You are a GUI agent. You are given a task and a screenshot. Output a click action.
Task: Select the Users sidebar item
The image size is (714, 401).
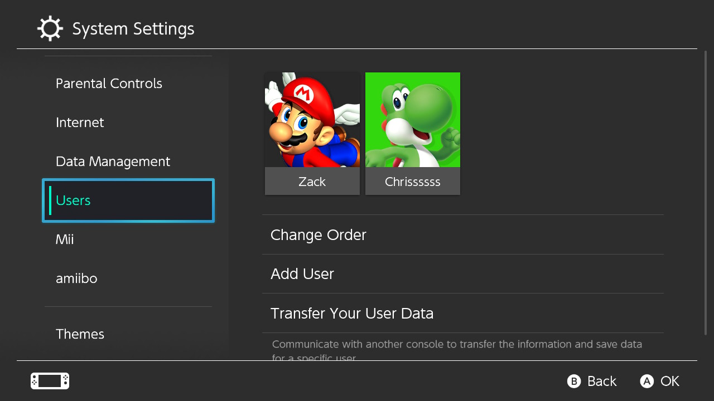(x=128, y=200)
